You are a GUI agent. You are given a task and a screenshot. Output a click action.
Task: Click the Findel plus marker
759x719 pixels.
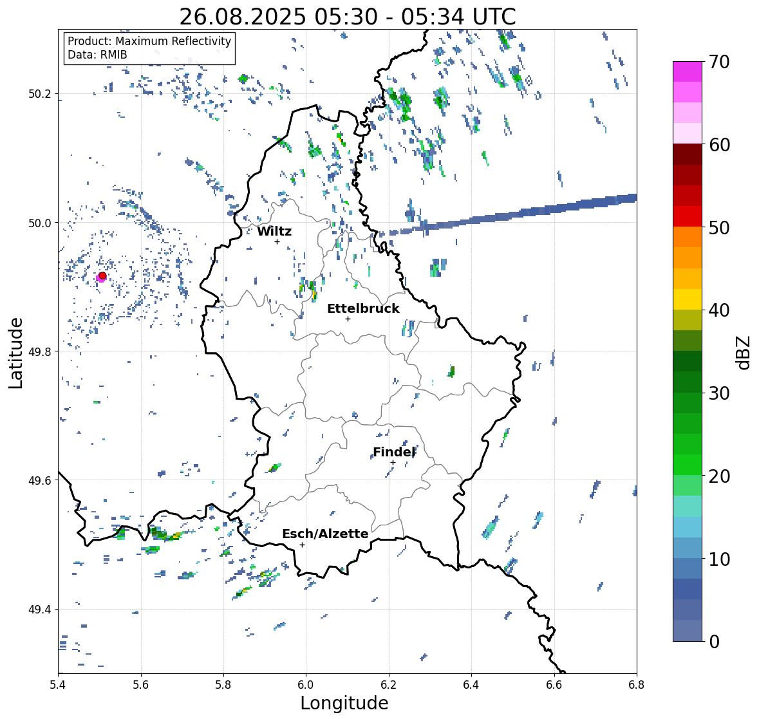pyautogui.click(x=393, y=463)
